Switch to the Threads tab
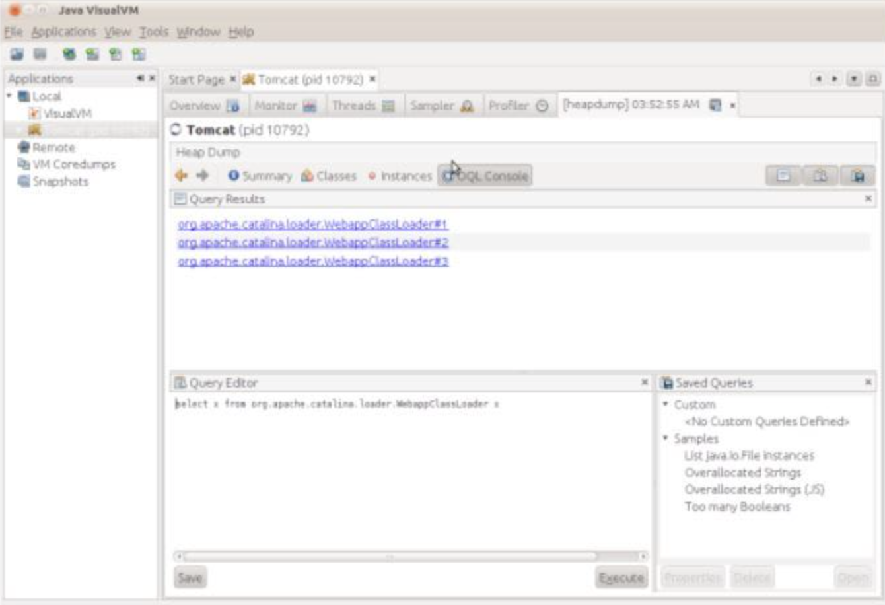Image resolution: width=885 pixels, height=605 pixels. 363,106
